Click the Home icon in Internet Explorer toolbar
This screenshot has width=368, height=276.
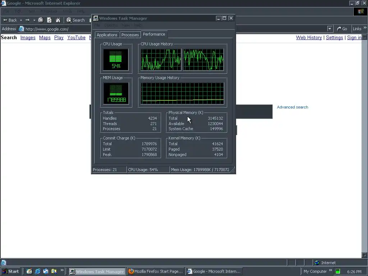[x=58, y=20]
